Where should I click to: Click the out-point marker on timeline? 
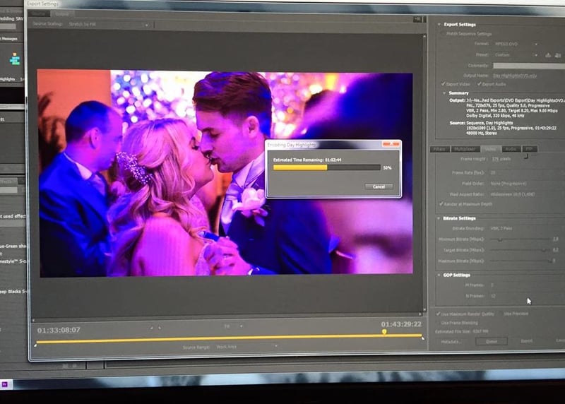[422, 339]
